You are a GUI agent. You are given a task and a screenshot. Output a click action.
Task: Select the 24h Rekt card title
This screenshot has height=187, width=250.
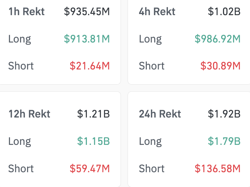coord(160,114)
